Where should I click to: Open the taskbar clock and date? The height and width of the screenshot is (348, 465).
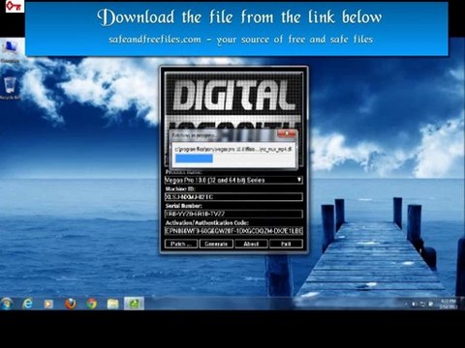pyautogui.click(x=449, y=304)
